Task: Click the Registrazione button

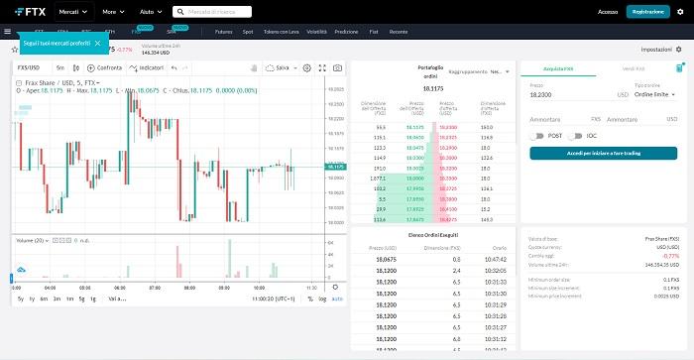Action: [648, 12]
